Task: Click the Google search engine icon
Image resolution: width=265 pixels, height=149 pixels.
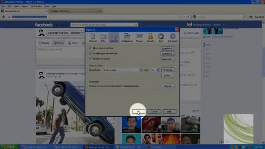Action: (194, 17)
